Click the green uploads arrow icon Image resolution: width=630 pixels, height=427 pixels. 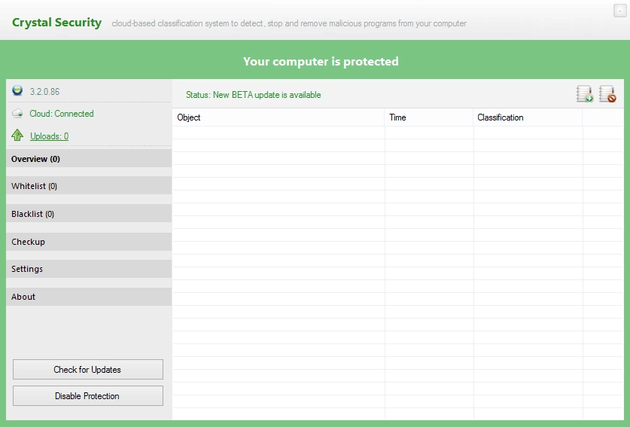coord(17,135)
